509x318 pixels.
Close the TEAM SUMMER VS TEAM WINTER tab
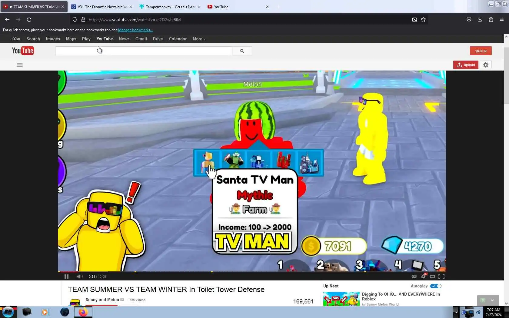click(x=63, y=7)
